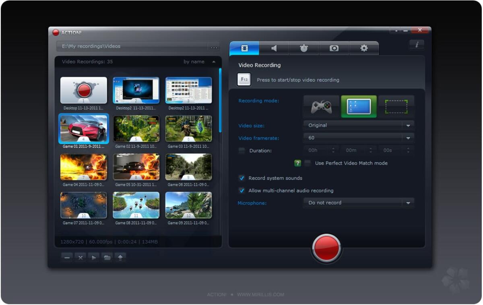This screenshot has height=305, width=483.
Task: Export the selected recording using the upload icon
Action: pyautogui.click(x=120, y=257)
